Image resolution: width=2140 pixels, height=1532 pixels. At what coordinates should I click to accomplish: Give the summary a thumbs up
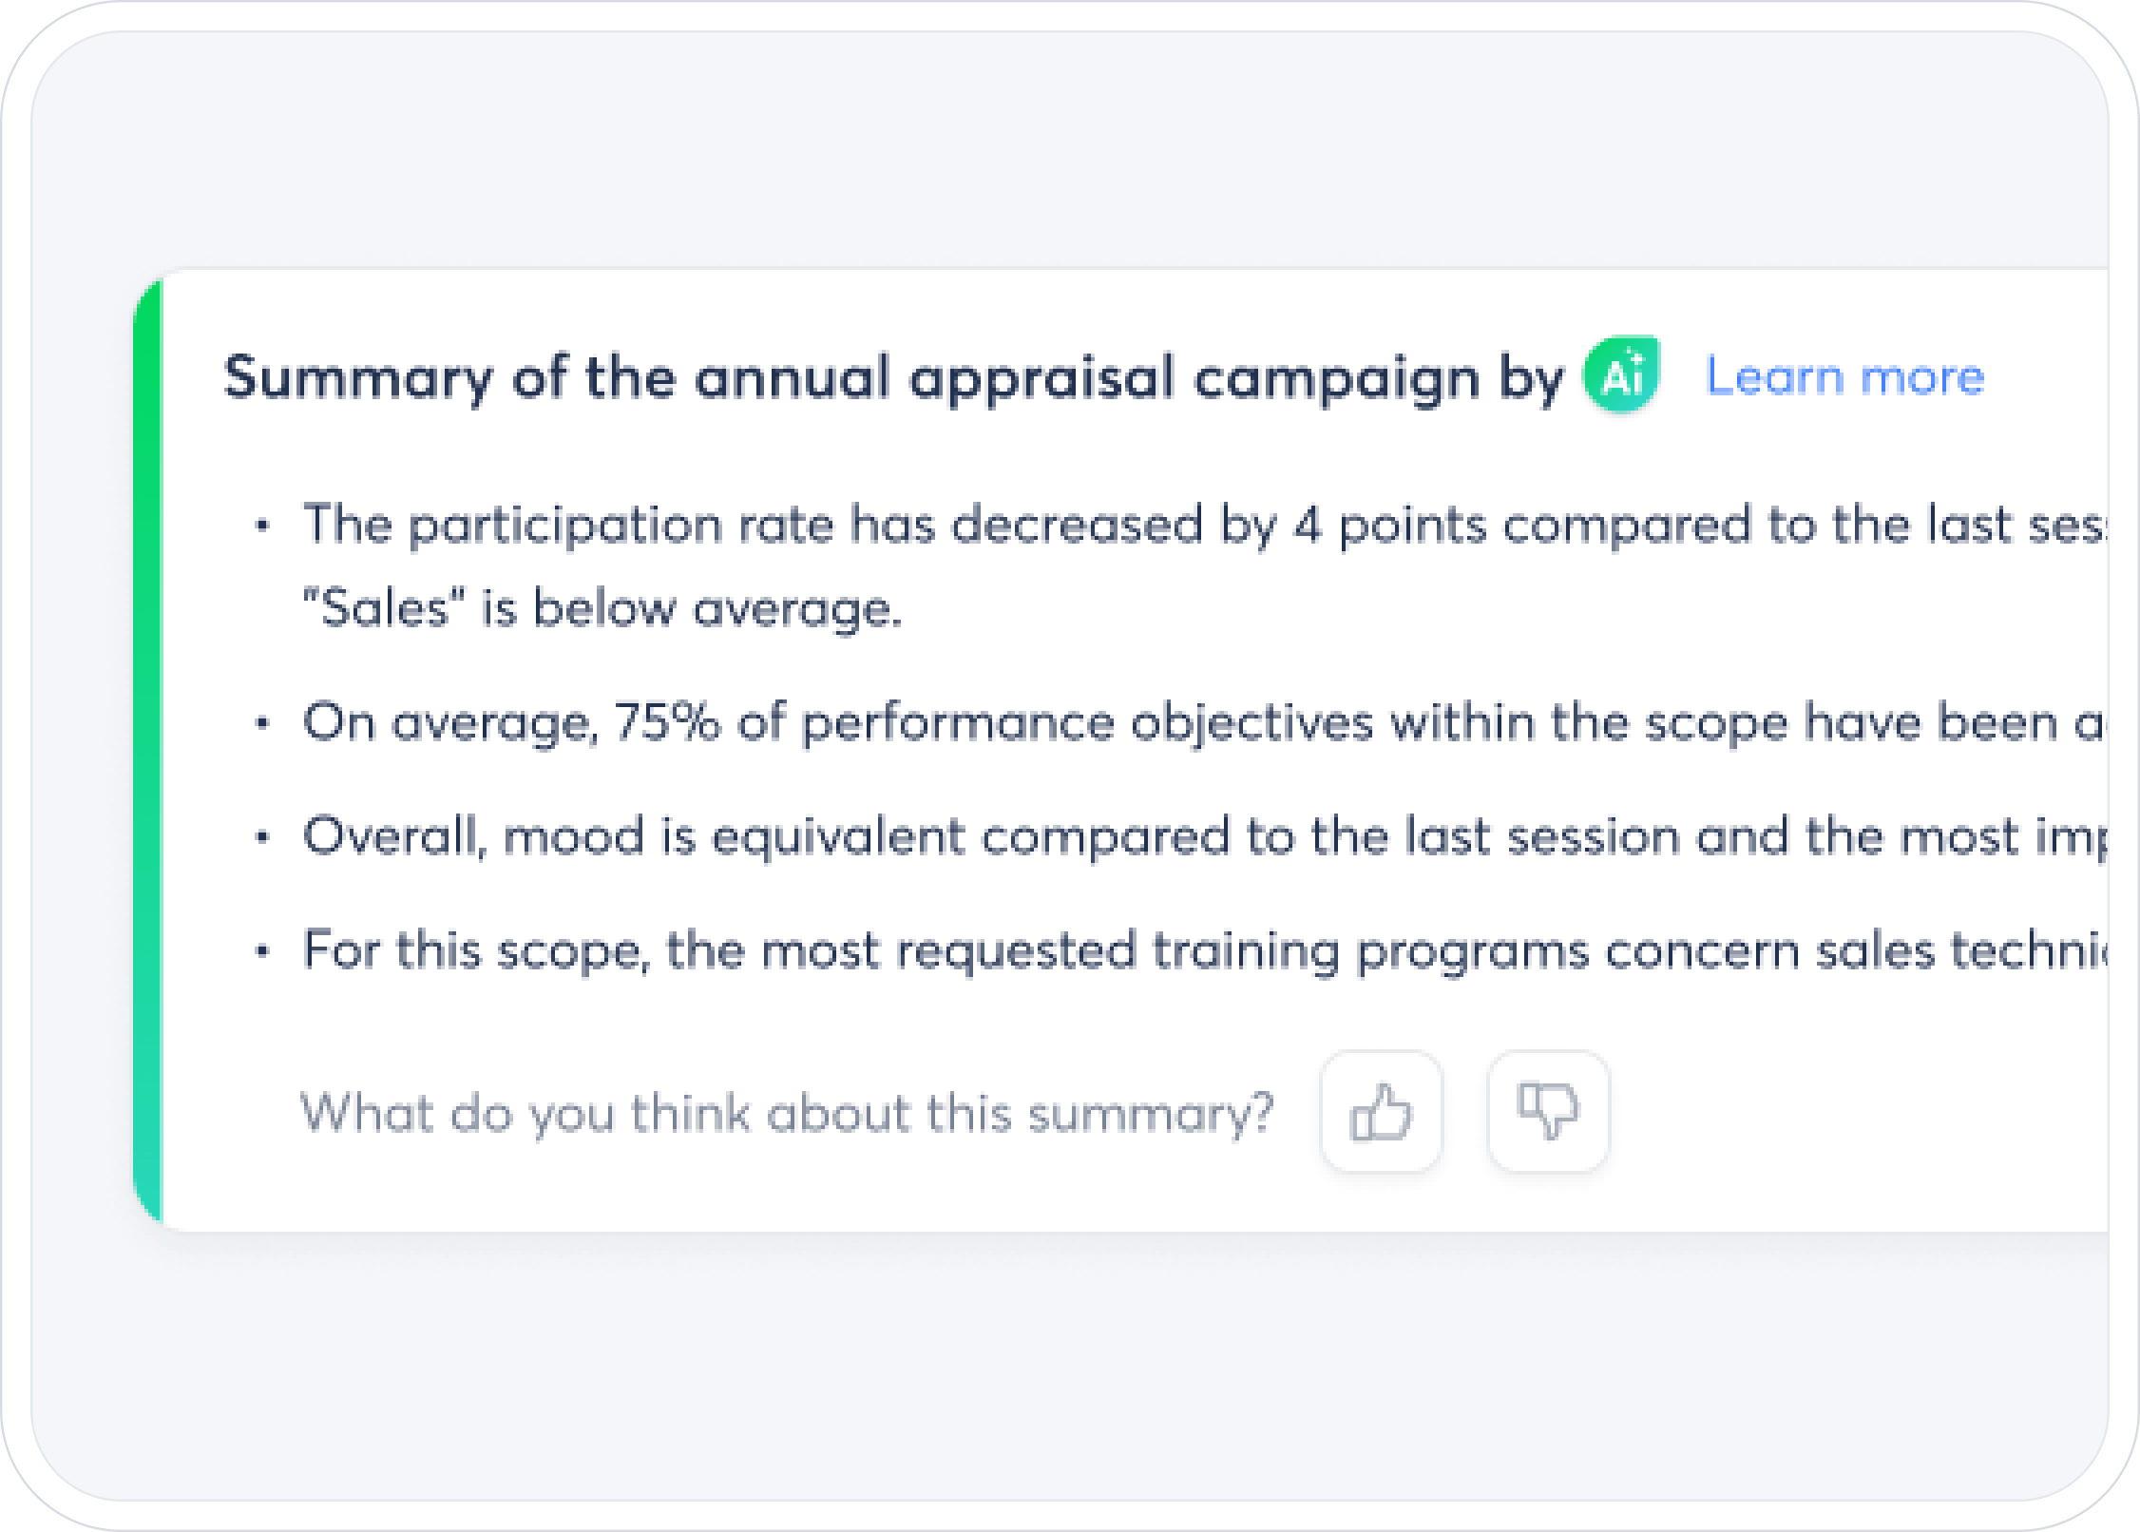tap(1381, 1111)
